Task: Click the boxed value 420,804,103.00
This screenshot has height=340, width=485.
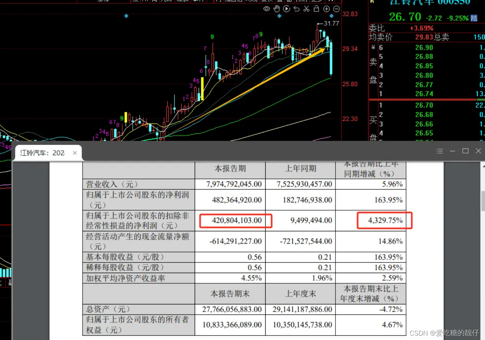Action: tap(237, 220)
